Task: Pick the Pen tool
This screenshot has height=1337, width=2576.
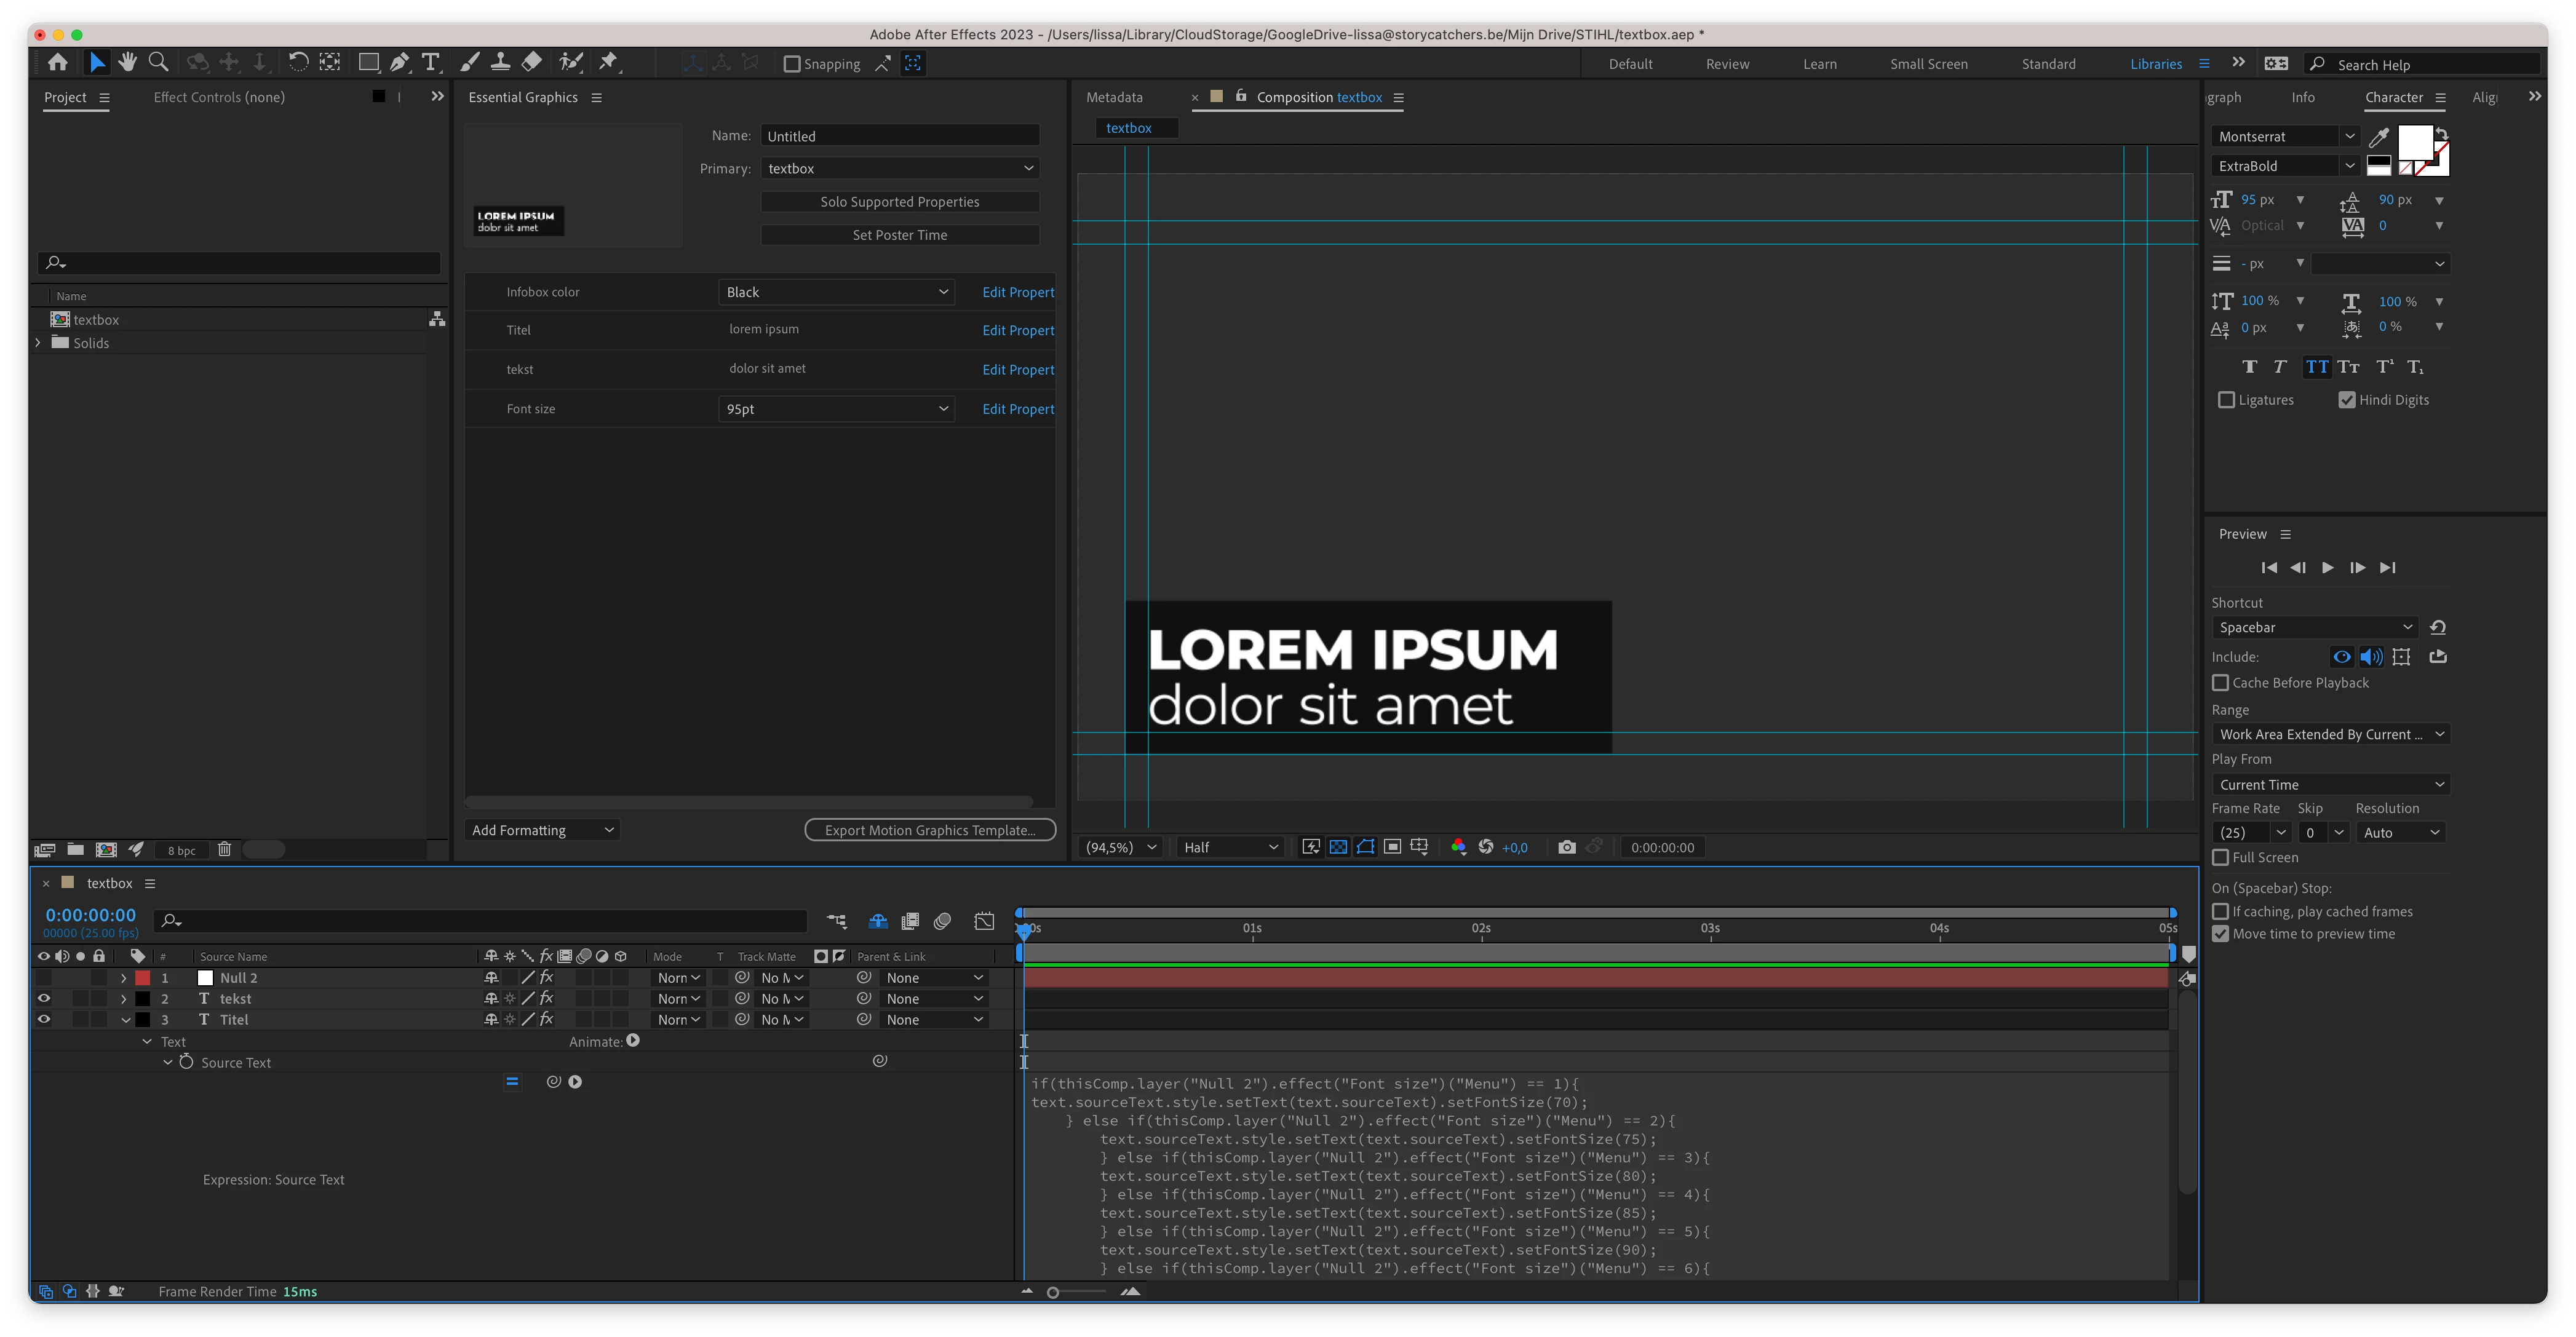Action: 399,63
